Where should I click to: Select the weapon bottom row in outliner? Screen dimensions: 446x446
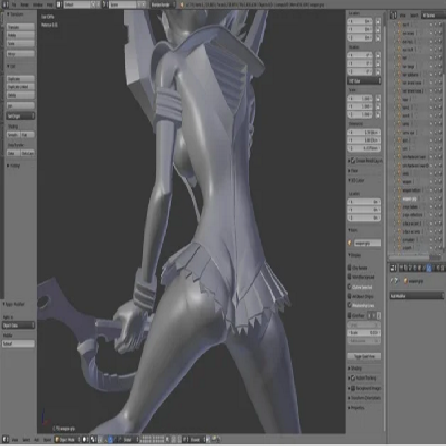coord(411,190)
